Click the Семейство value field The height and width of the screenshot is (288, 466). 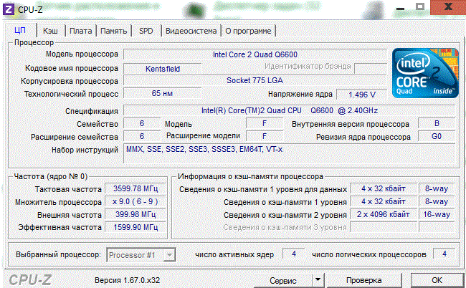142,123
